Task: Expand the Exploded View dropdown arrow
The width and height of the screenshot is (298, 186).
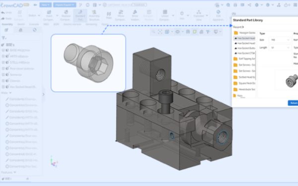Action: [207, 15]
